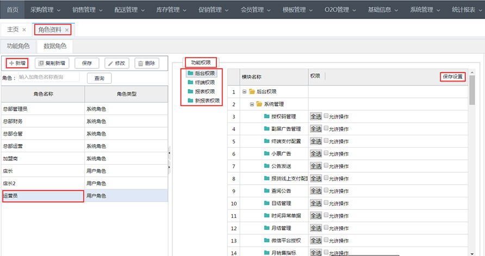Click the folder icon next to 报表权限
485x256 pixels.
[190, 91]
